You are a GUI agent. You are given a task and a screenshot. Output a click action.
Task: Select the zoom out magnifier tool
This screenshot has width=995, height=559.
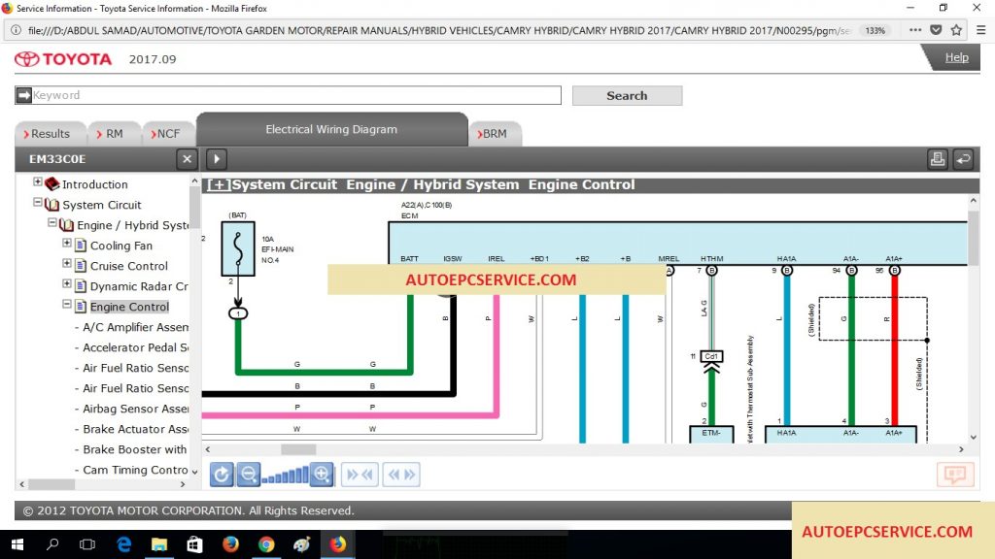tap(248, 474)
